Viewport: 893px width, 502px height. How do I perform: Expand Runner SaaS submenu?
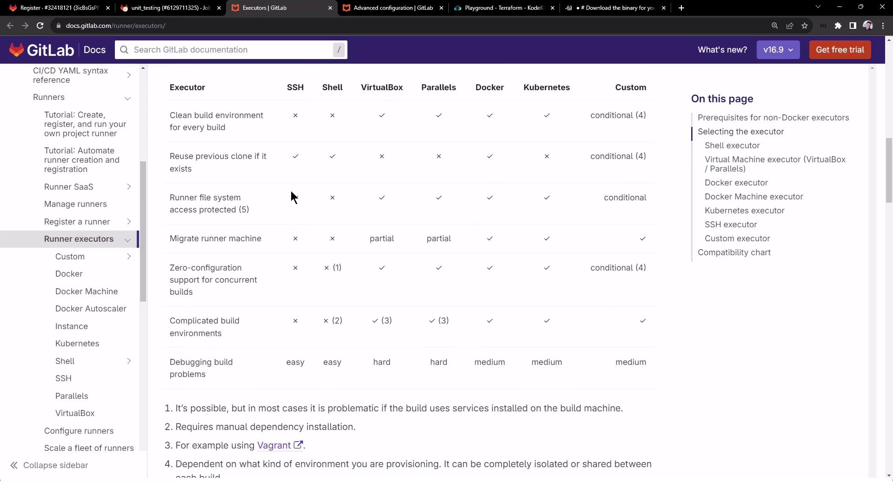pyautogui.click(x=129, y=187)
